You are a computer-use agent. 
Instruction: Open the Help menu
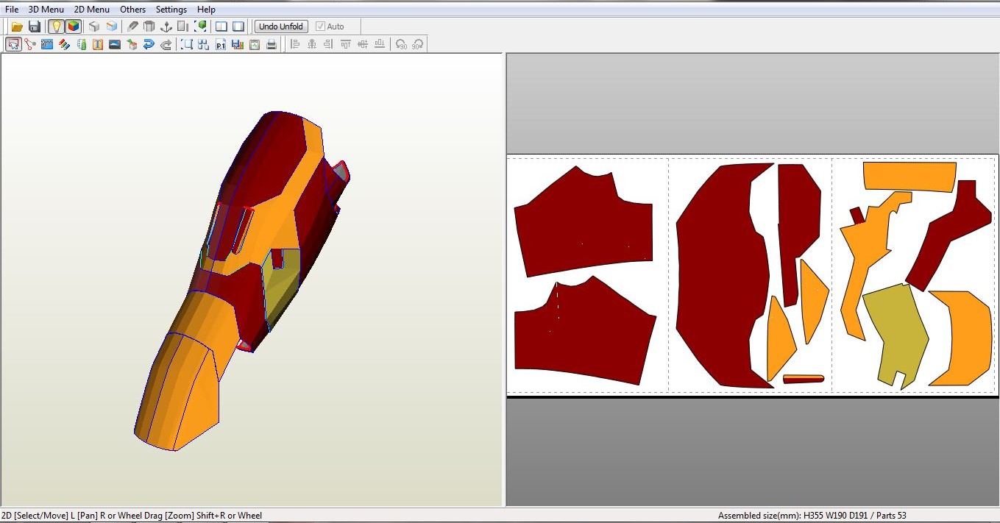point(207,10)
